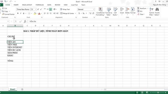168x94 pixels.
Task: Toggle bold formatting
Action: pyautogui.click(x=18, y=13)
